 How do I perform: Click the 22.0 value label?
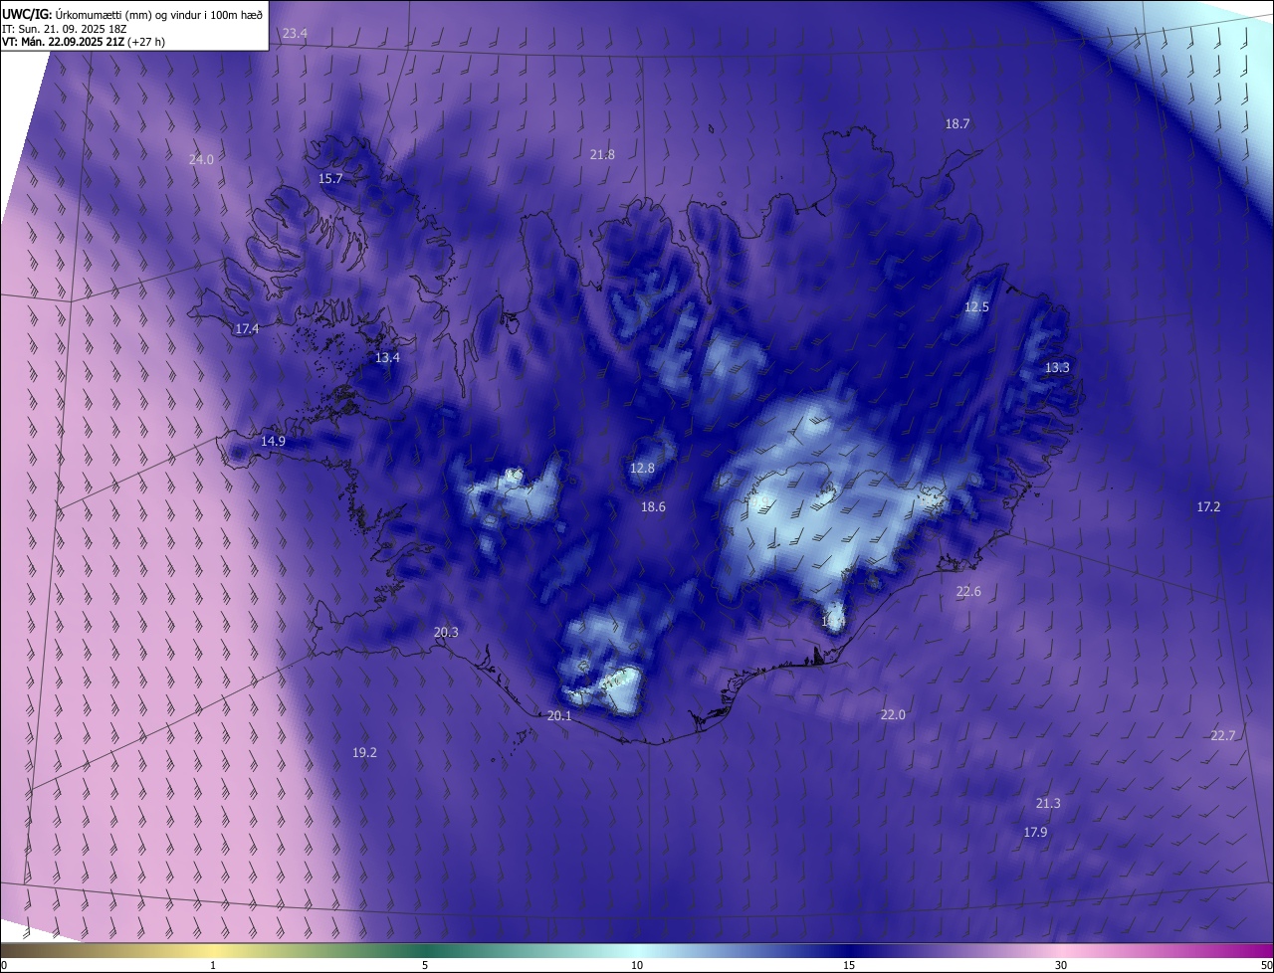(x=893, y=715)
